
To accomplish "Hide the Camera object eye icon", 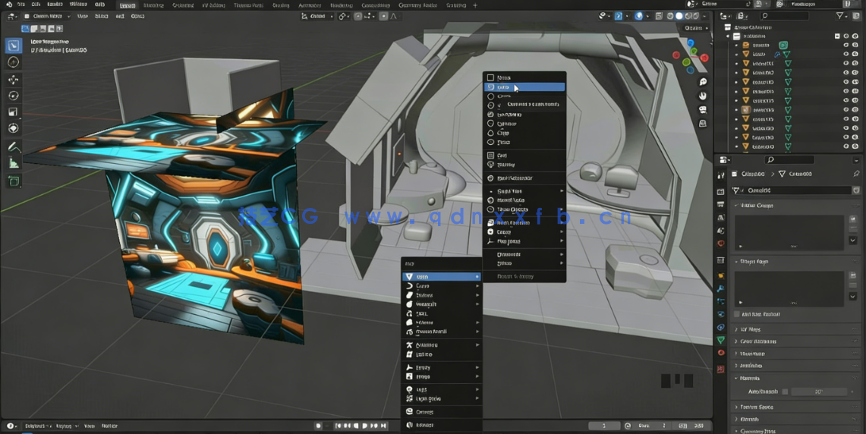I will coord(846,46).
